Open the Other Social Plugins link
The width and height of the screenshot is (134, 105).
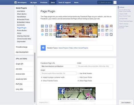pos(81,48)
